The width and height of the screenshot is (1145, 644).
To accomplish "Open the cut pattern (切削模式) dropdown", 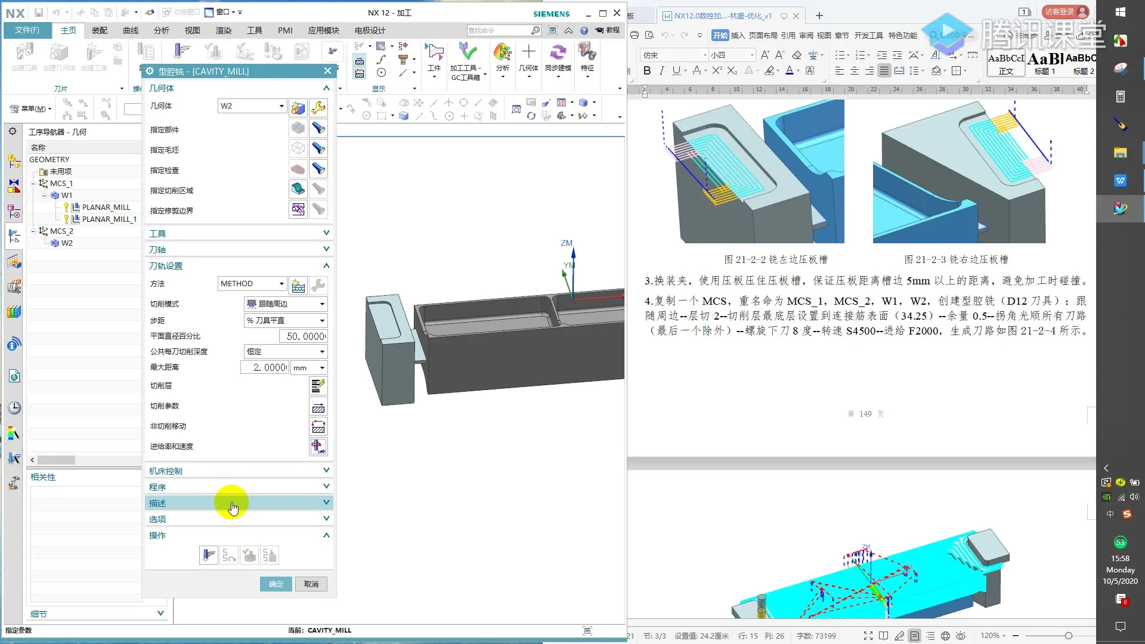I will (286, 304).
